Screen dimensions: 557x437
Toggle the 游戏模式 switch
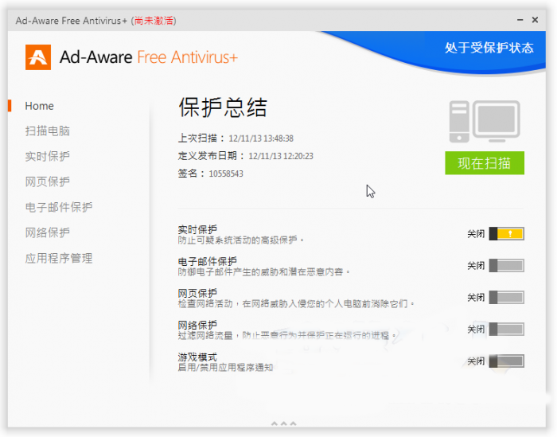tap(506, 361)
